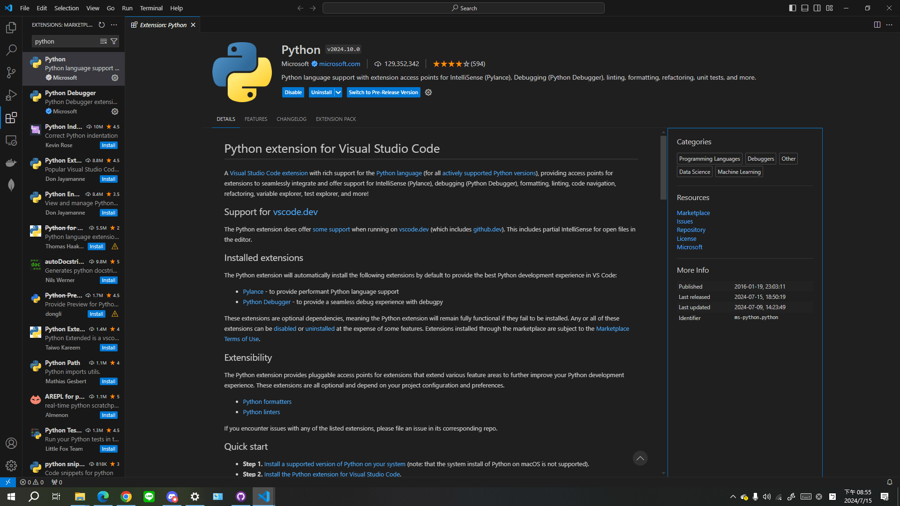Screen dimensions: 900x506
Task: Show errors and warnings count panel
Action: tap(32, 482)
